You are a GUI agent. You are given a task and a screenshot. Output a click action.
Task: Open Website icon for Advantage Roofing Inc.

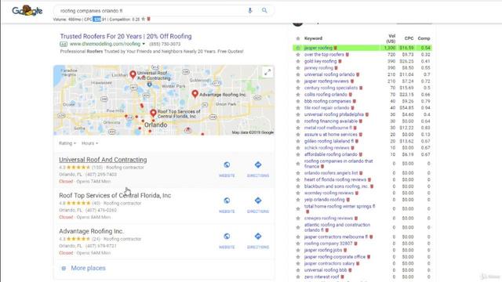[227, 237]
